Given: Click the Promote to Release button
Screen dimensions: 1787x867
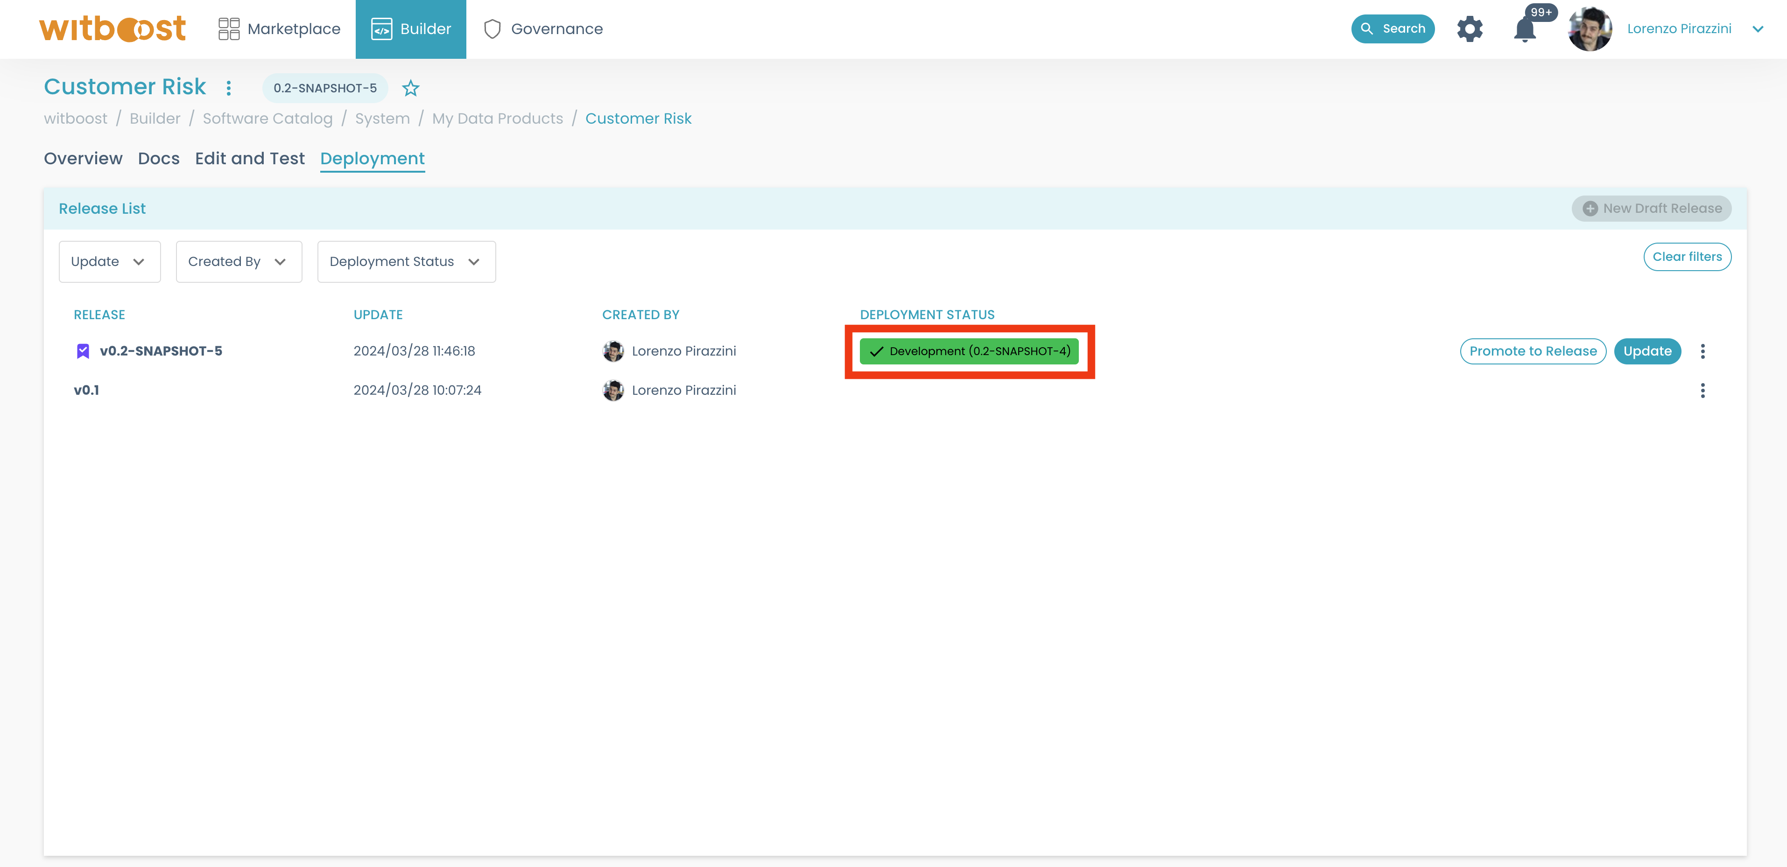Looking at the screenshot, I should point(1533,351).
